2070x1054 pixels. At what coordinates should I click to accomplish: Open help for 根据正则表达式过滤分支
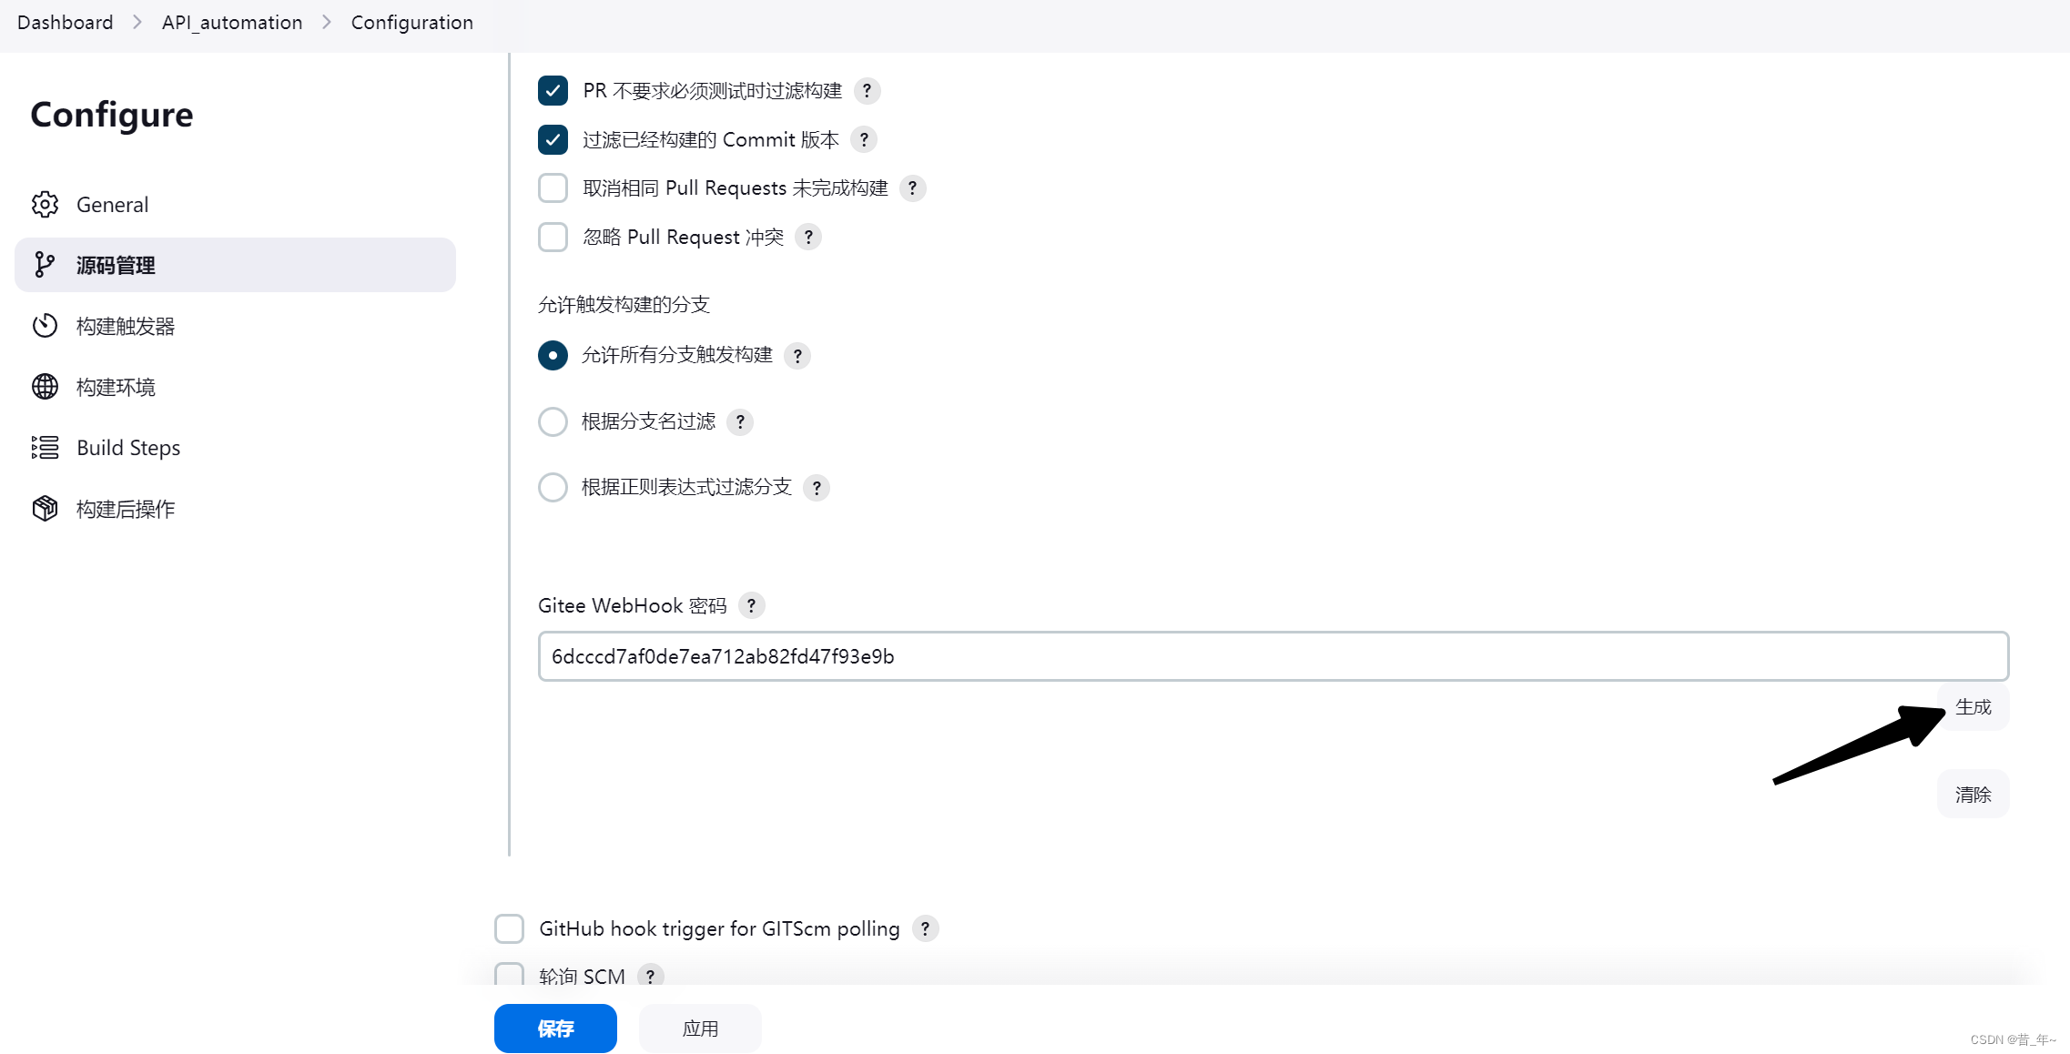click(817, 489)
